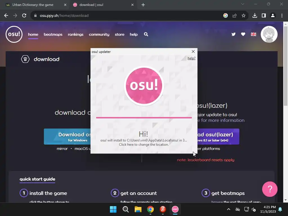Click the get beatmaps step title
The height and width of the screenshot is (216, 288).
pos(228,193)
